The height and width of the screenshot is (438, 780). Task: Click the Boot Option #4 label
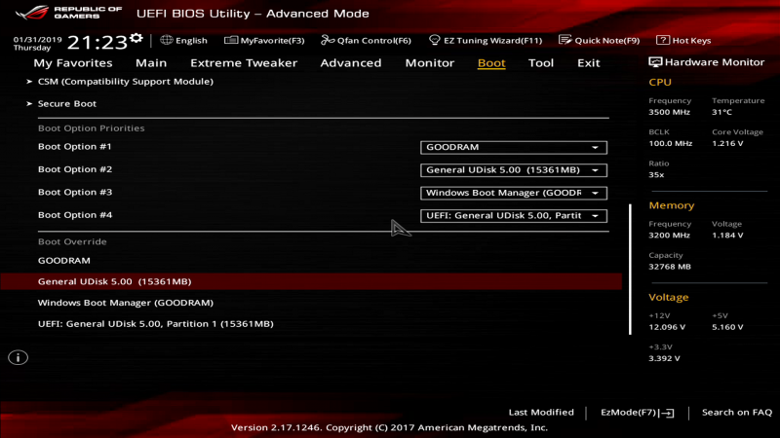[x=75, y=215]
